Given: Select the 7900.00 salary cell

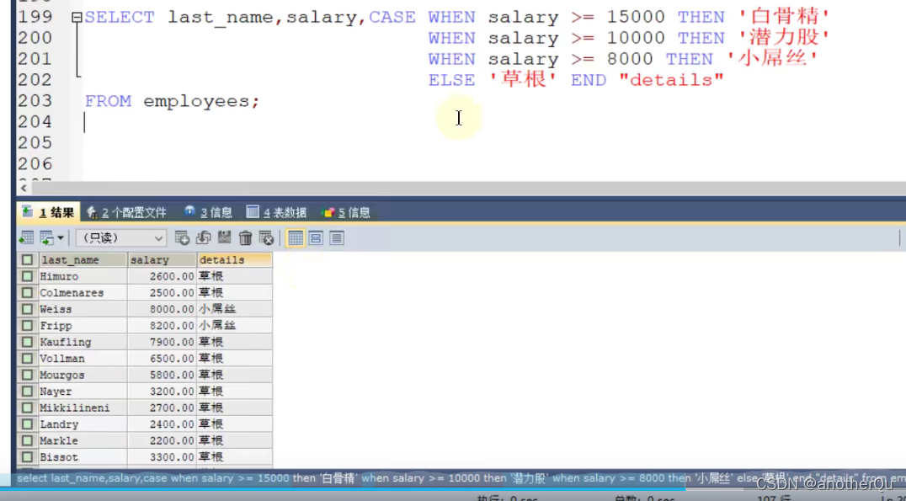Looking at the screenshot, I should pyautogui.click(x=163, y=342).
